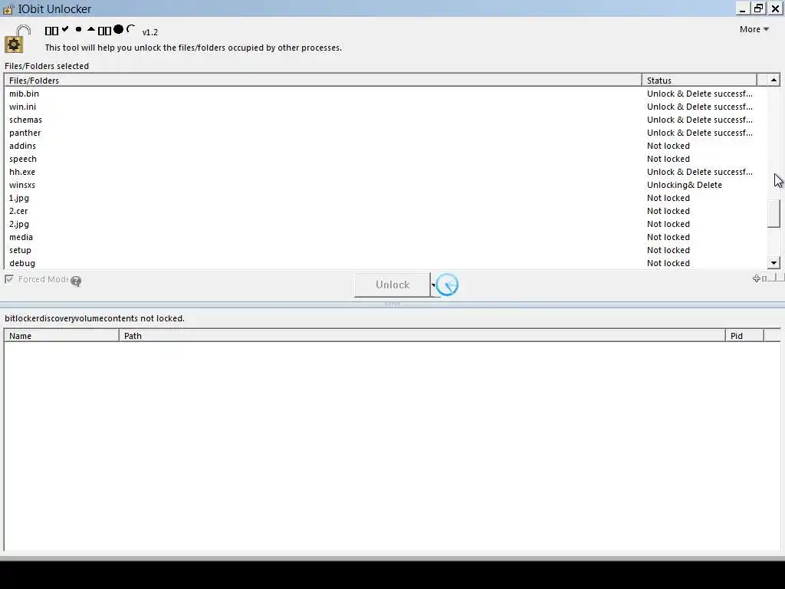
Task: Click the Unlock button
Action: pos(392,285)
